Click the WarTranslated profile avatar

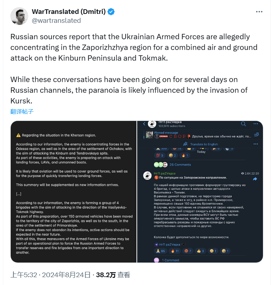coord(19,16)
